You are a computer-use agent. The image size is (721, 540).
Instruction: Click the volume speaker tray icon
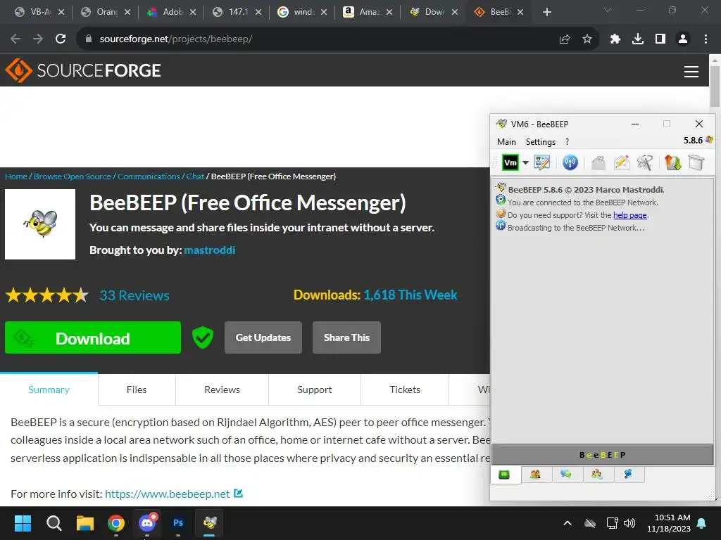629,523
